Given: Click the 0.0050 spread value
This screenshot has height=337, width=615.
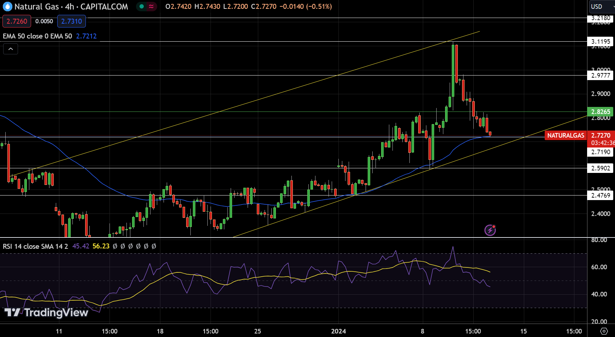Looking at the screenshot, I should pos(44,21).
